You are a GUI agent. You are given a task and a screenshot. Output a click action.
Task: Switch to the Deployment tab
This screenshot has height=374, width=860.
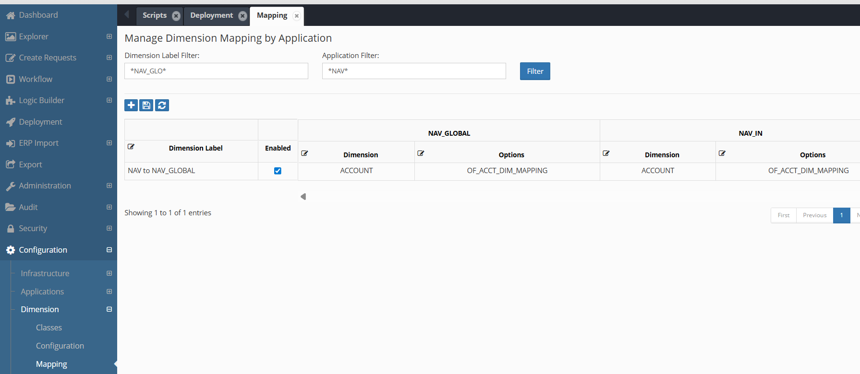[211, 15]
